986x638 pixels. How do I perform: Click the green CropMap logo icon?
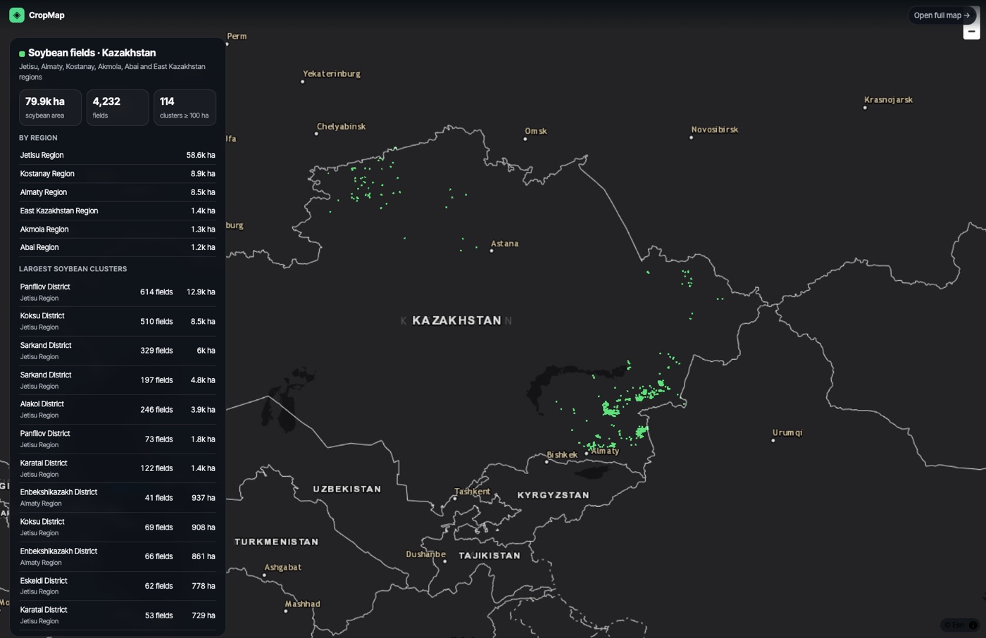pos(17,15)
